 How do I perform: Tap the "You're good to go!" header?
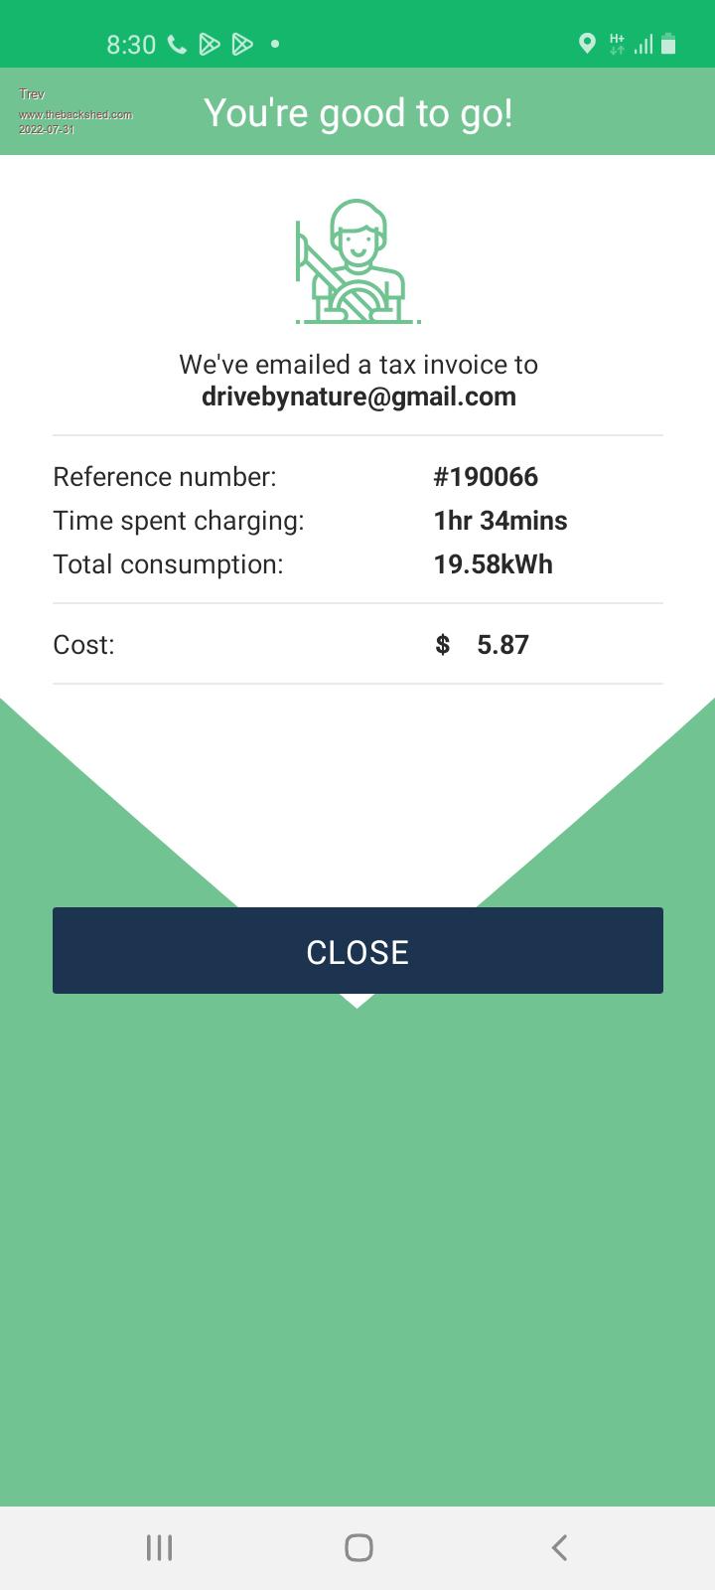[358, 113]
